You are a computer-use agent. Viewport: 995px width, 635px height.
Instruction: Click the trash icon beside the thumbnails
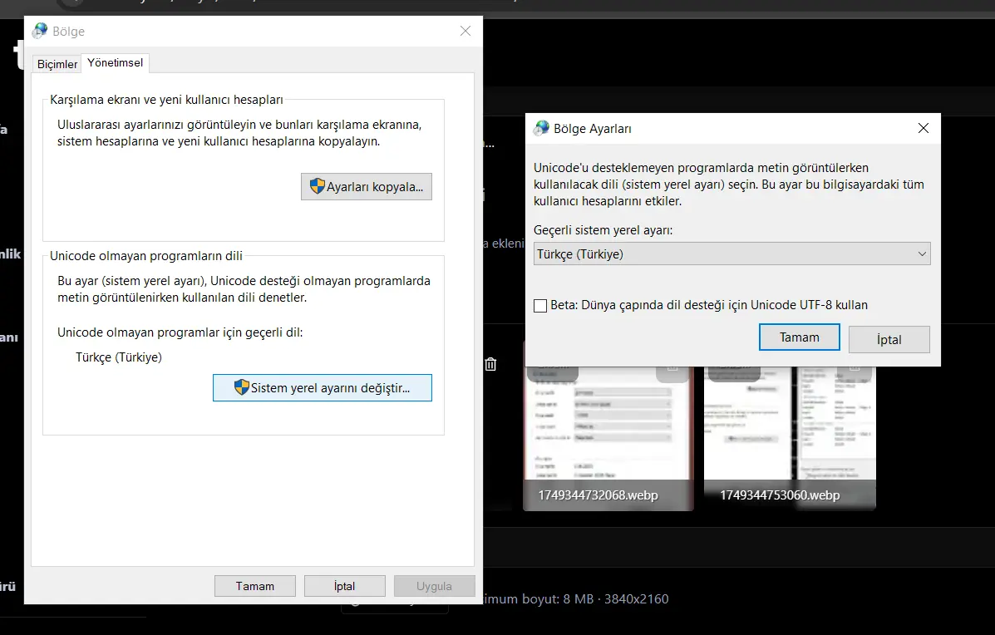tap(490, 364)
